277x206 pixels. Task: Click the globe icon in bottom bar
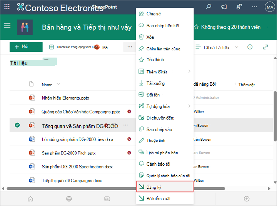point(69,199)
